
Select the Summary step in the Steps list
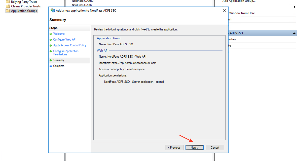click(59, 60)
